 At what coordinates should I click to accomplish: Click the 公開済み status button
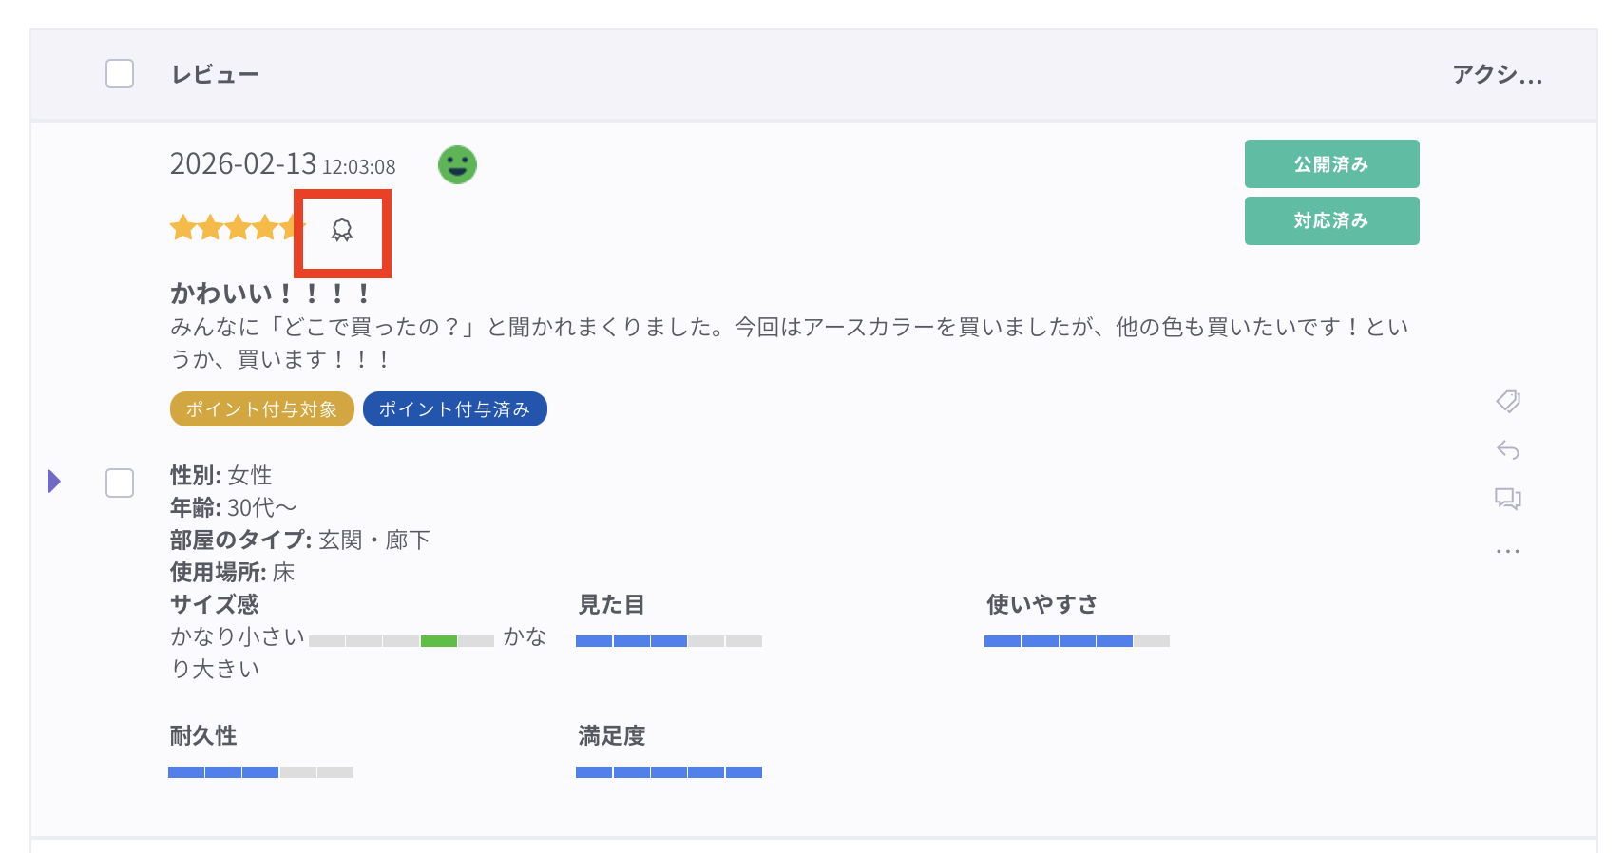[x=1331, y=164]
